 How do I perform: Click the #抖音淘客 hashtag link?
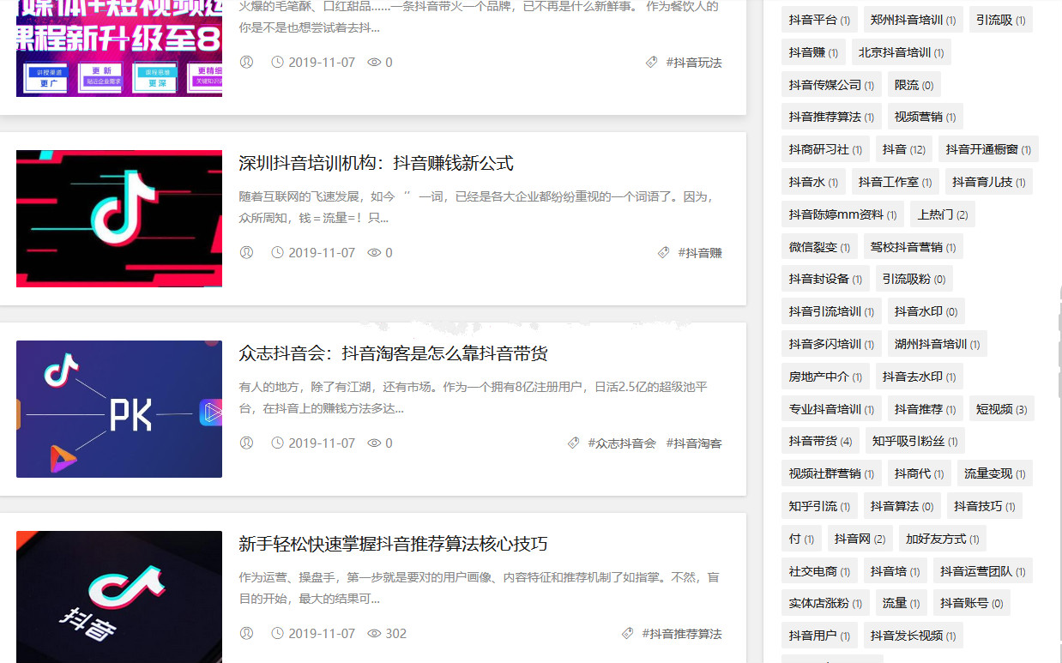694,443
